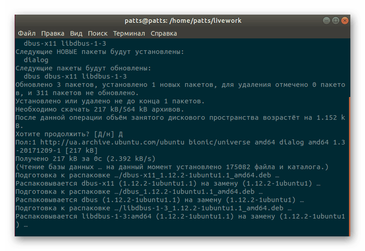Click 'Распаковывается dbus-x11' line
The image size is (365, 251).
[x=168, y=183]
